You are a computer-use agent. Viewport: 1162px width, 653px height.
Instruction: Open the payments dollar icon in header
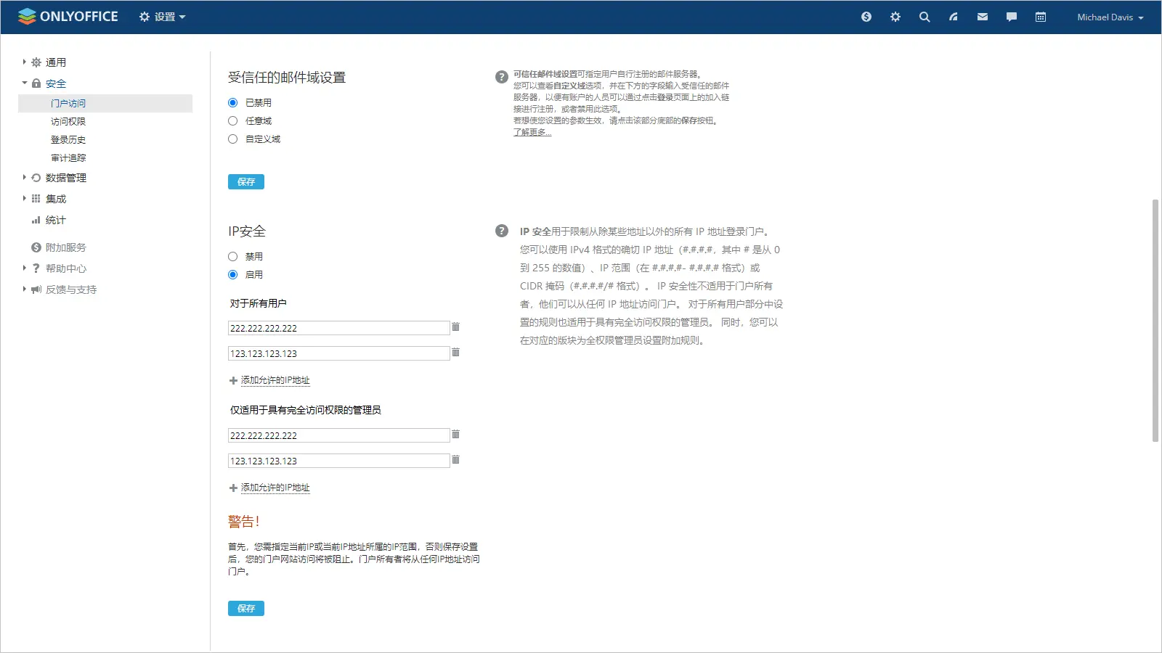[866, 17]
